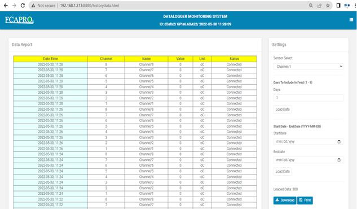Click the Not secure warning icon
Image resolution: width=357 pixels, height=209 pixels.
pyautogui.click(x=33, y=6)
